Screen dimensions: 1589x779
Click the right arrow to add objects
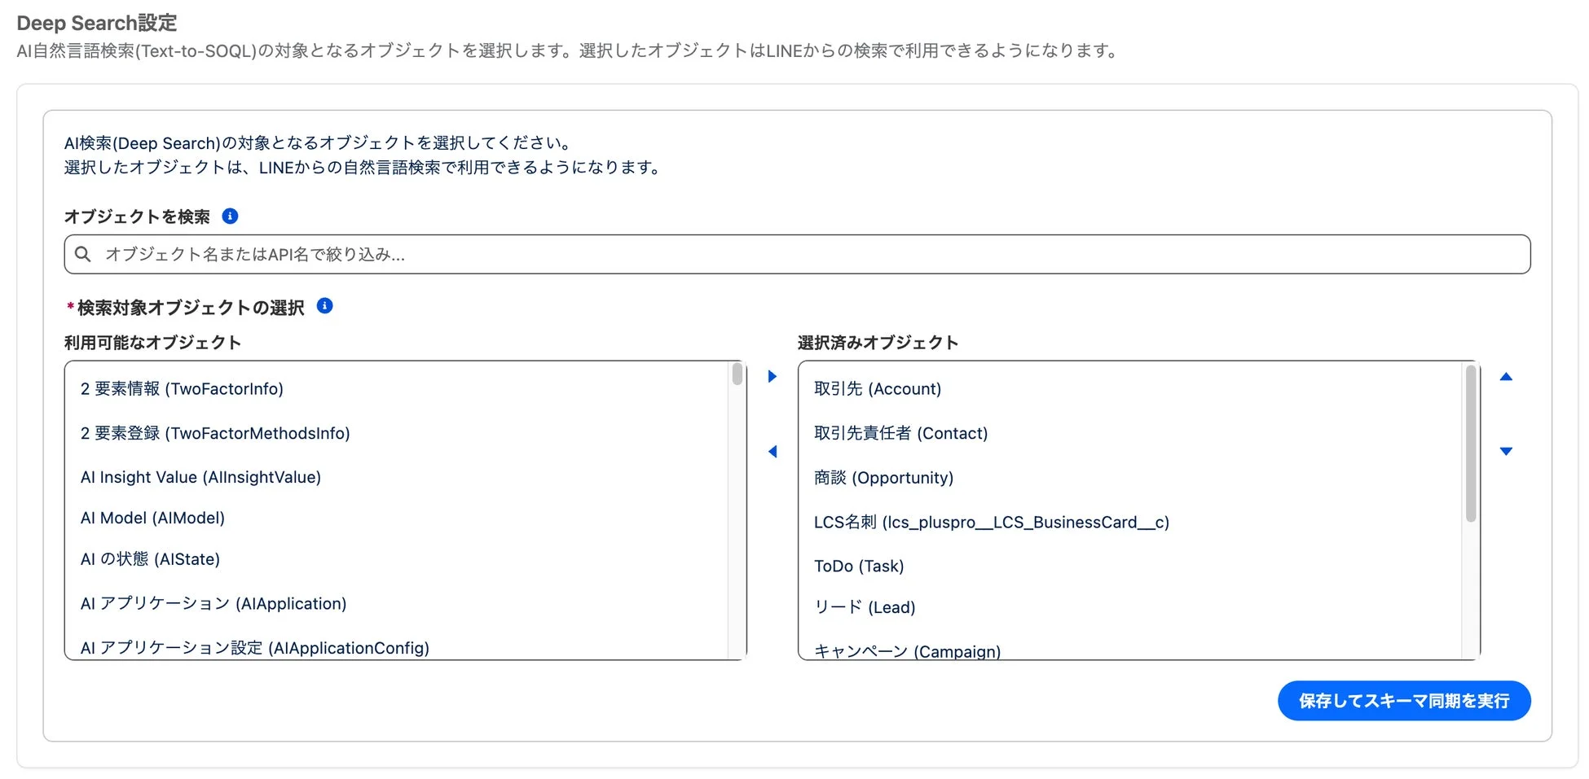tap(772, 376)
